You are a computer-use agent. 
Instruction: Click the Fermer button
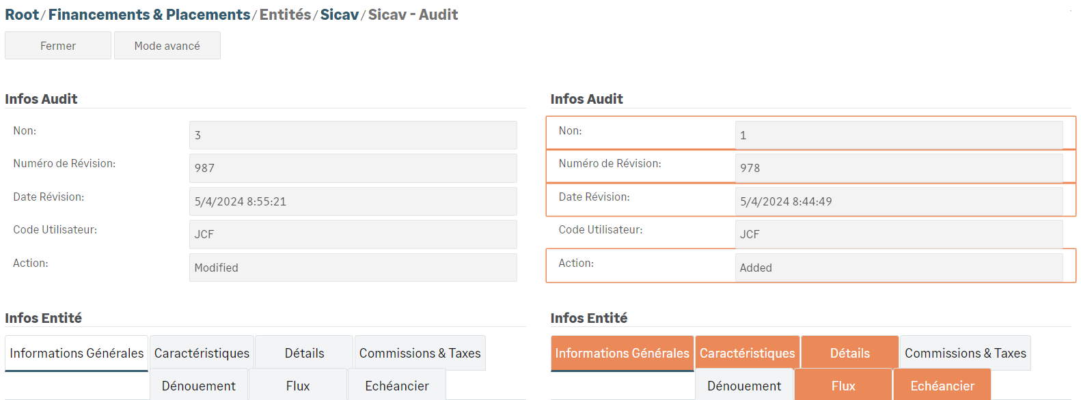pyautogui.click(x=58, y=46)
